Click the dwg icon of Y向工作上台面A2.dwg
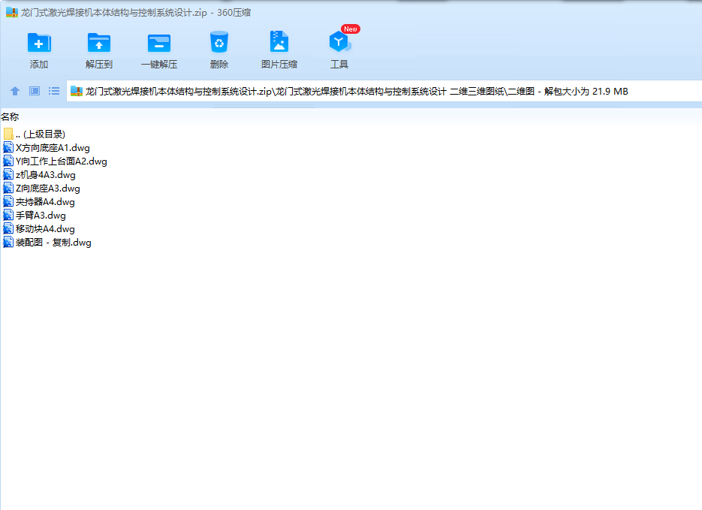The width and height of the screenshot is (702, 510). [8, 161]
